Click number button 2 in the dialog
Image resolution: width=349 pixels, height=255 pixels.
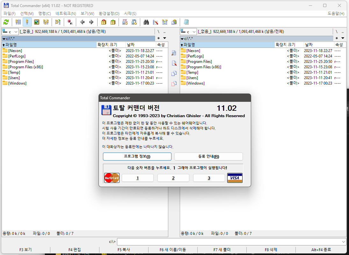coord(173,178)
